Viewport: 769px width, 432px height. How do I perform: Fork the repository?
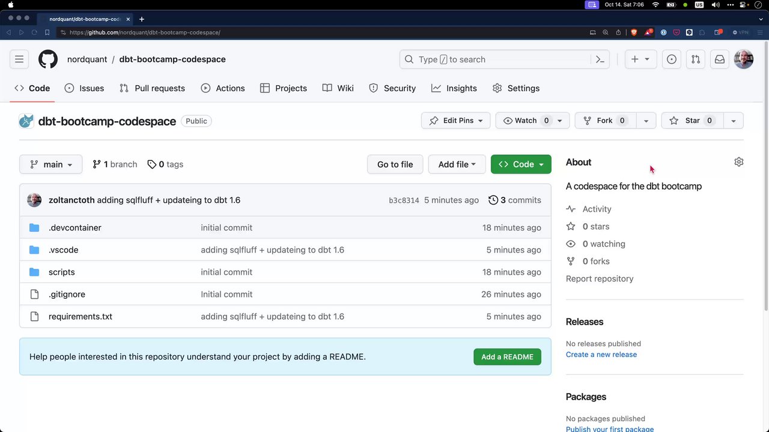606,121
